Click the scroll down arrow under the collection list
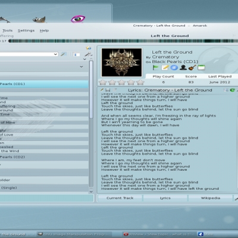The width and height of the screenshot is (238, 238). pyautogui.click(x=91, y=192)
